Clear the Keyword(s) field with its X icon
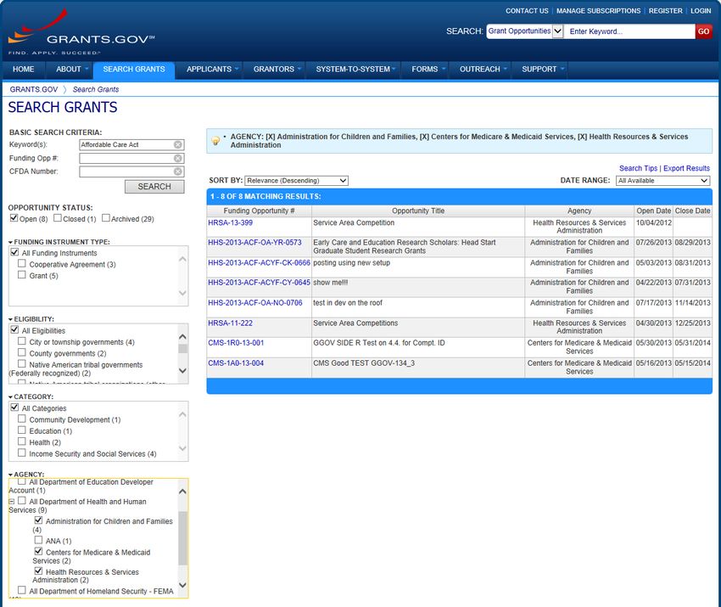 (x=178, y=145)
